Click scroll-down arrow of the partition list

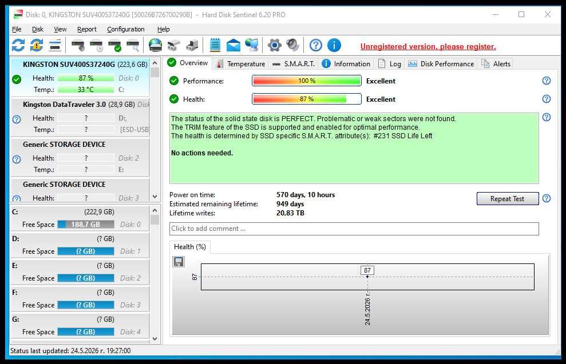155,339
